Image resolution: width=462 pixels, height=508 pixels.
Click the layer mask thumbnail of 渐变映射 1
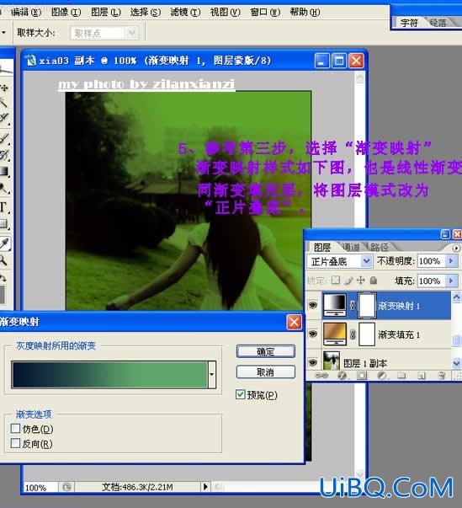367,305
